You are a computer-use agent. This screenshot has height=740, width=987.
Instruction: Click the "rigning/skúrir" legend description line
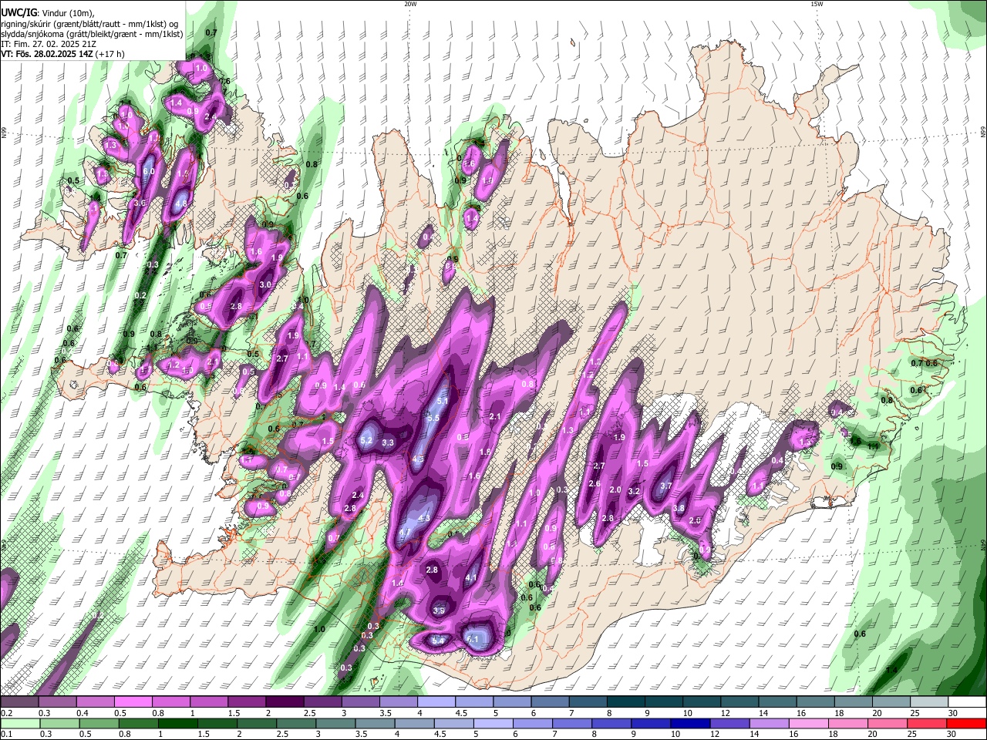91,24
